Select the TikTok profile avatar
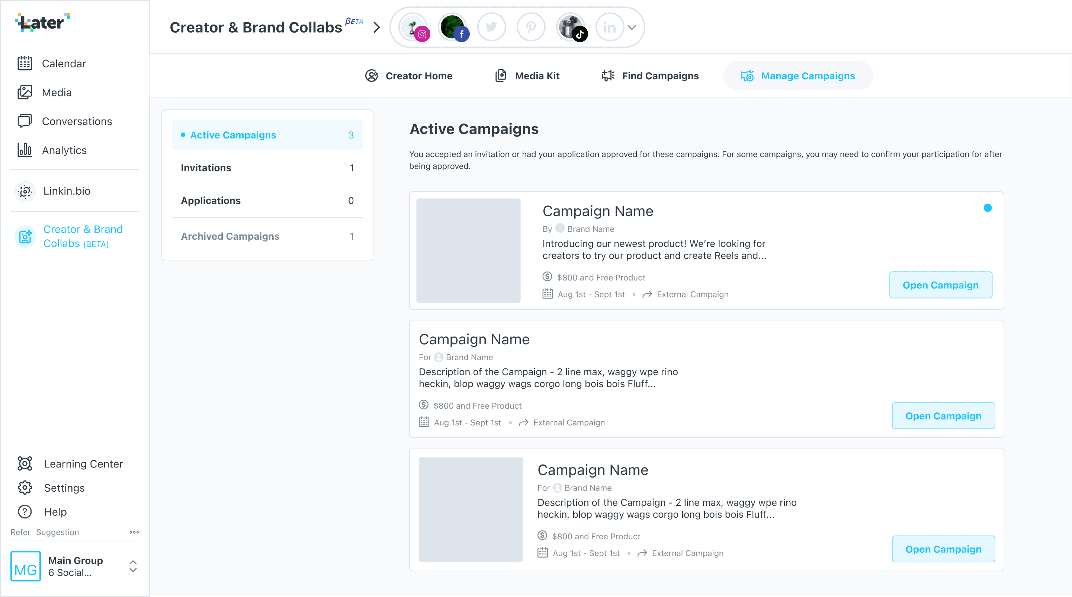 (x=571, y=28)
